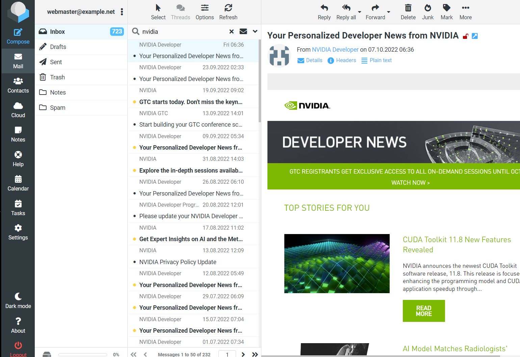Go to the next page of messages
The image size is (520, 357).
pyautogui.click(x=243, y=354)
